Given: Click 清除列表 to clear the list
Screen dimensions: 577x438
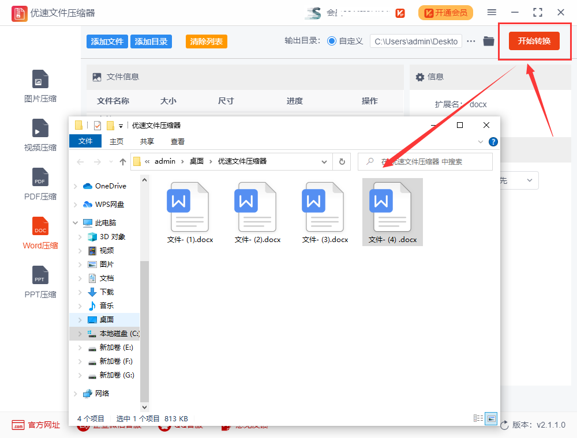Looking at the screenshot, I should click(x=207, y=41).
